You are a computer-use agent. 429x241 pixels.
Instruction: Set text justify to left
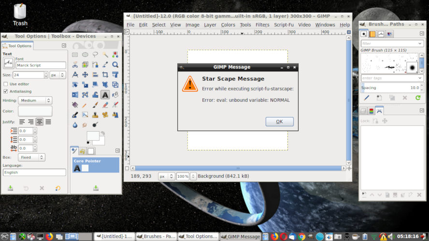point(22,122)
